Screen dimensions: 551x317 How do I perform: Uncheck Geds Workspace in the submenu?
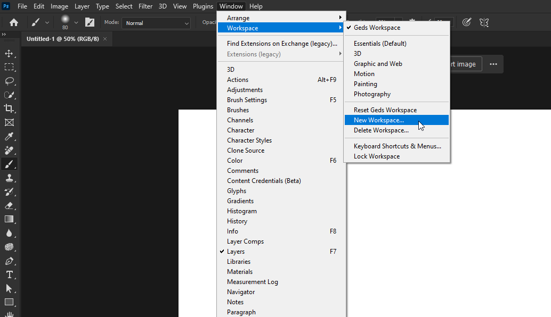pyautogui.click(x=378, y=27)
